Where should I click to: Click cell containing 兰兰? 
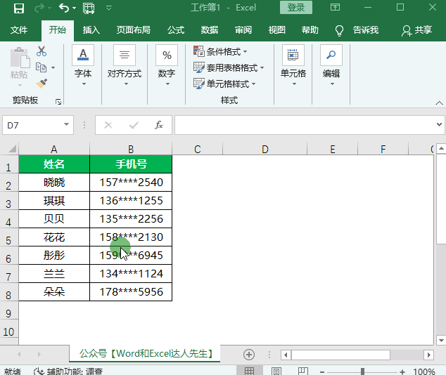click(54, 274)
